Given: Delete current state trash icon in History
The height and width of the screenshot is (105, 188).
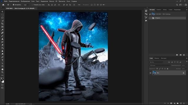Looking at the screenshot, I should pyautogui.click(x=184, y=55).
